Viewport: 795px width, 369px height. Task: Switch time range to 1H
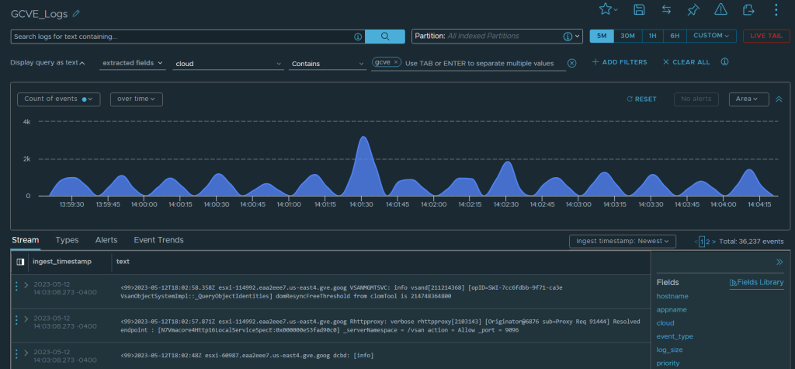[653, 36]
